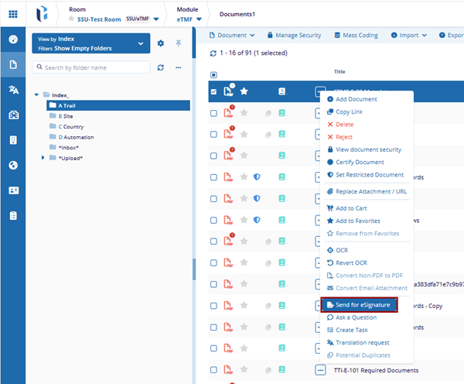Refresh folder tree next to search box
The height and width of the screenshot is (384, 464).
[x=161, y=68]
